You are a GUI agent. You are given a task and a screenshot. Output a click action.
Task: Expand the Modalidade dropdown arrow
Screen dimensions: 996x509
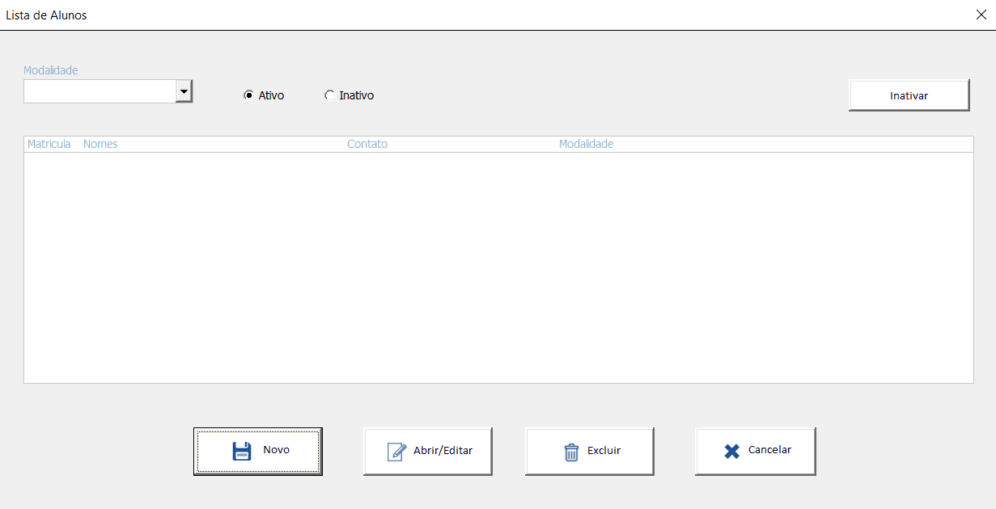[x=184, y=91]
